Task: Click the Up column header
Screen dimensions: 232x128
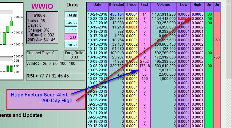Action: (x=209, y=5)
